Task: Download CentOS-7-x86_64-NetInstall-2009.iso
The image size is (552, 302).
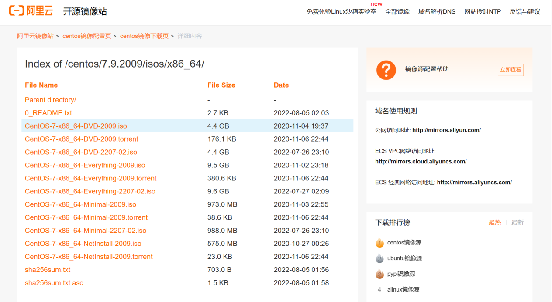Action: [83, 244]
